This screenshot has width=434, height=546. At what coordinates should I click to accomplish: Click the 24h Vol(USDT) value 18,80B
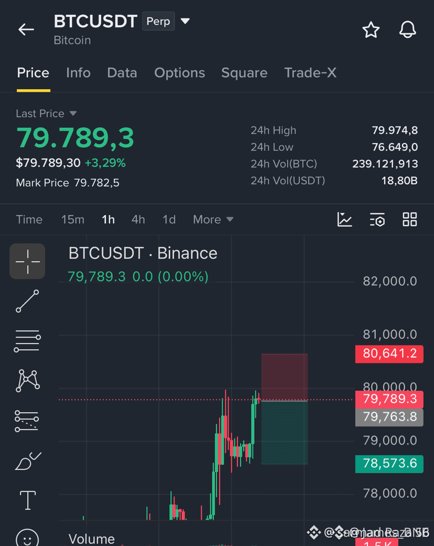tap(399, 181)
